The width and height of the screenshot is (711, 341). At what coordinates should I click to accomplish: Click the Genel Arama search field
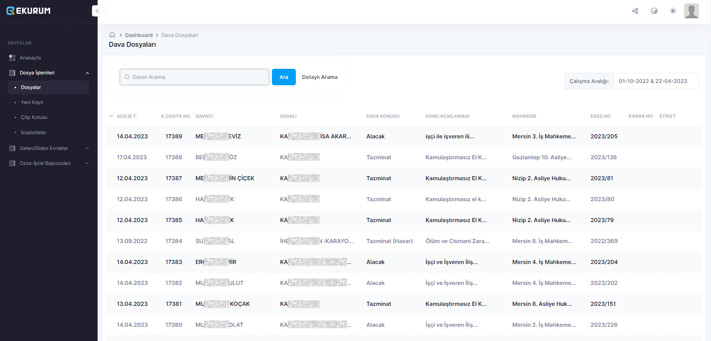point(194,77)
